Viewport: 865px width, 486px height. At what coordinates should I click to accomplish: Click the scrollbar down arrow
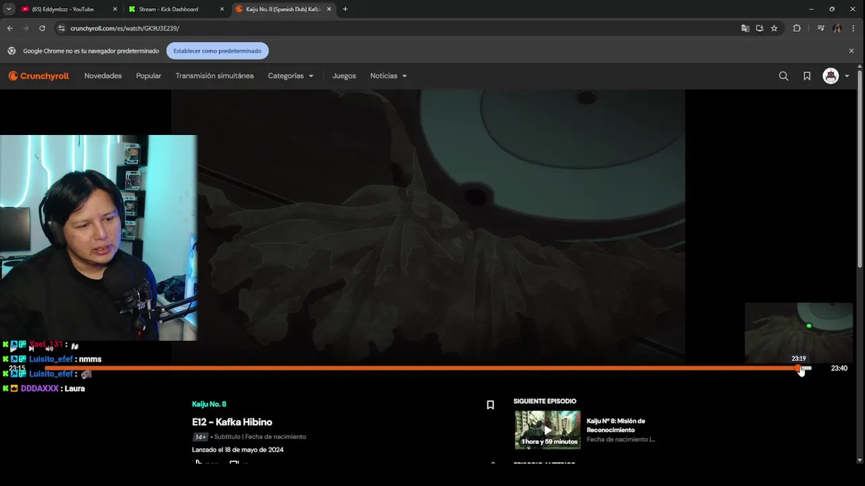[x=860, y=460]
